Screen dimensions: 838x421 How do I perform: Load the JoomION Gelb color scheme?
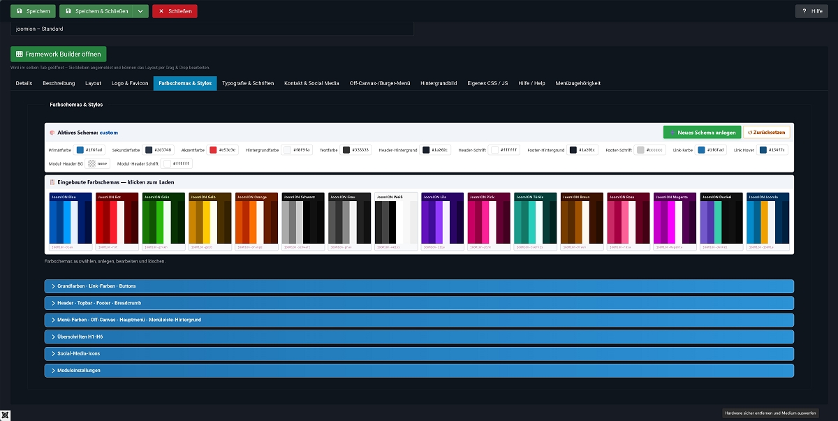click(209, 221)
